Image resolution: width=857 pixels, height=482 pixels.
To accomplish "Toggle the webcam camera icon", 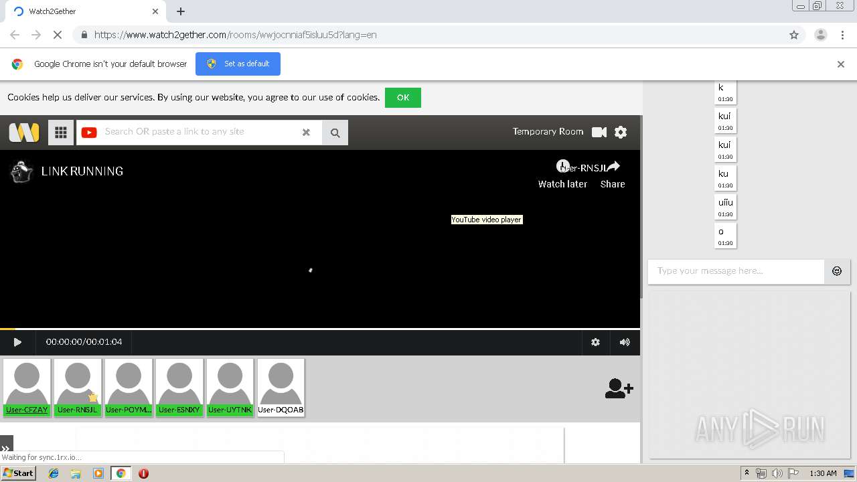I will 599,132.
